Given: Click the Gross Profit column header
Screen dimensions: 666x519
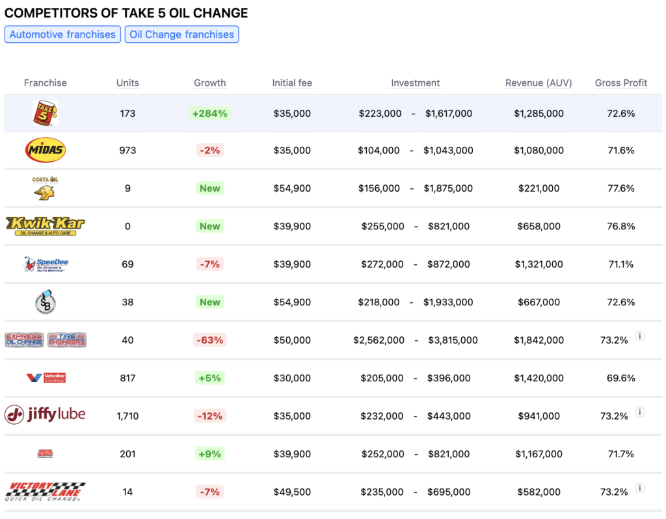Looking at the screenshot, I should coord(621,82).
